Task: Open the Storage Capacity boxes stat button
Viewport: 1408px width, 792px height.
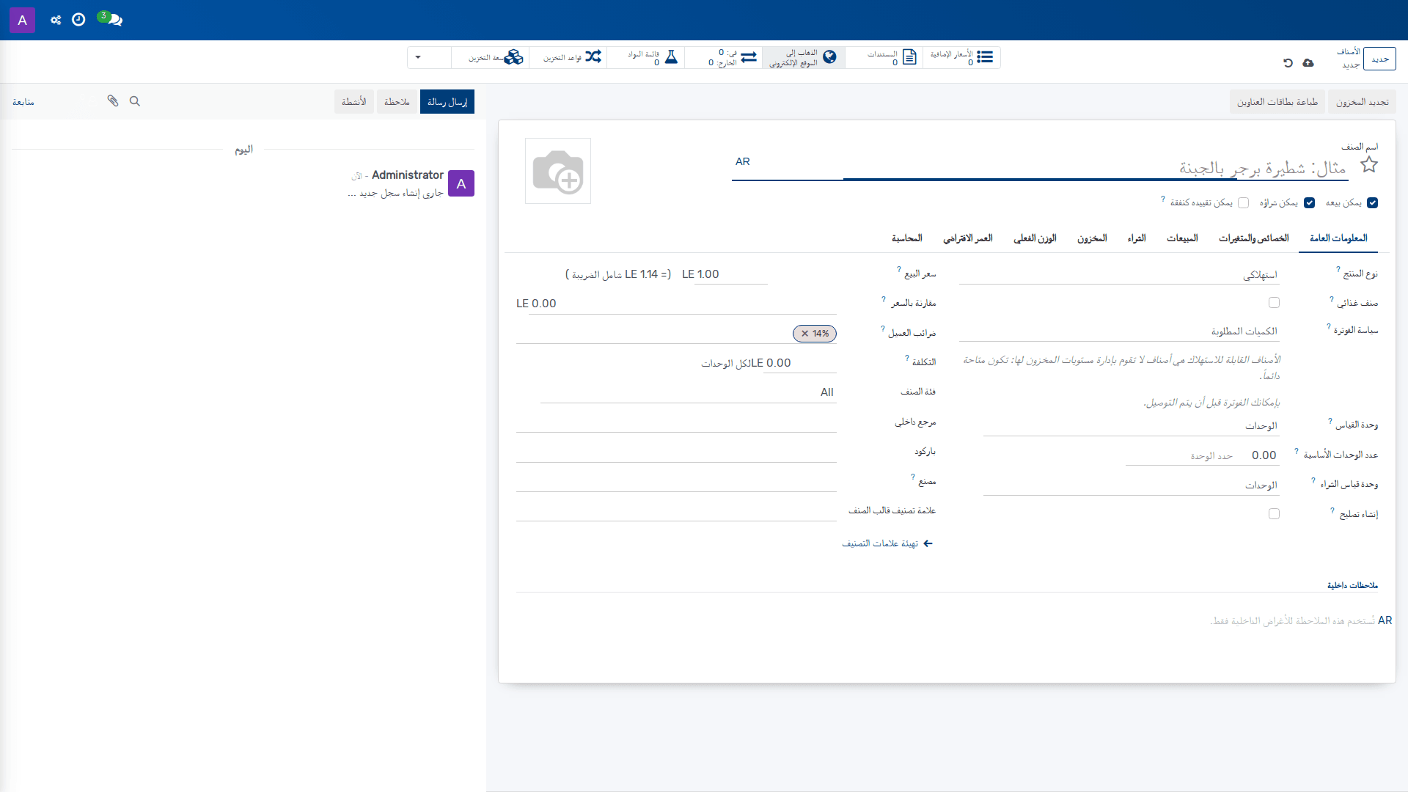Action: 491,57
